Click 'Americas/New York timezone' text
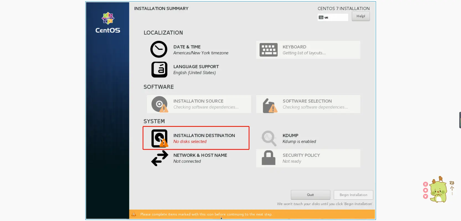Image resolution: width=461 pixels, height=221 pixels. point(201,53)
